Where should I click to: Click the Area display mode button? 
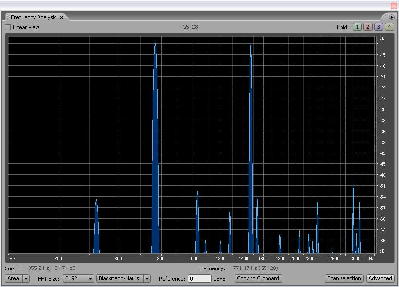(x=14, y=279)
